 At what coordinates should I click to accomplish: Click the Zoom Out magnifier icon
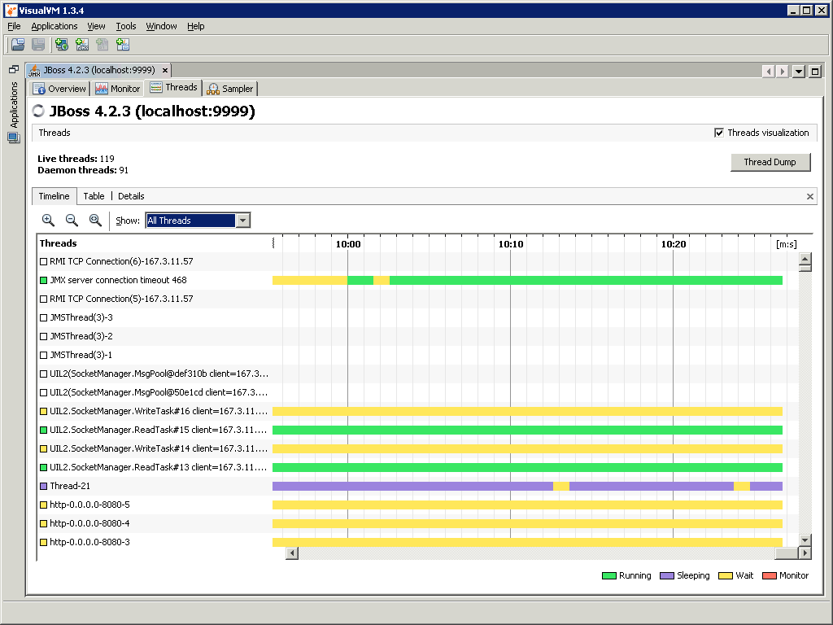pyautogui.click(x=72, y=220)
